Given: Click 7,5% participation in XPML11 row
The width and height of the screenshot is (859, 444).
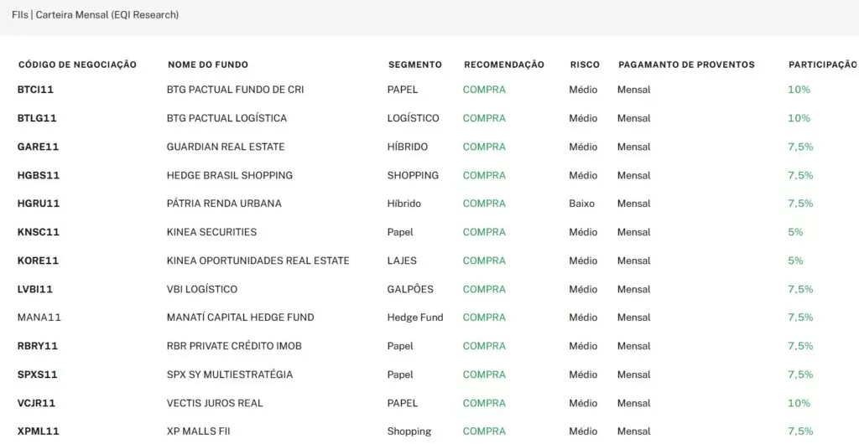Looking at the screenshot, I should pyautogui.click(x=800, y=431).
